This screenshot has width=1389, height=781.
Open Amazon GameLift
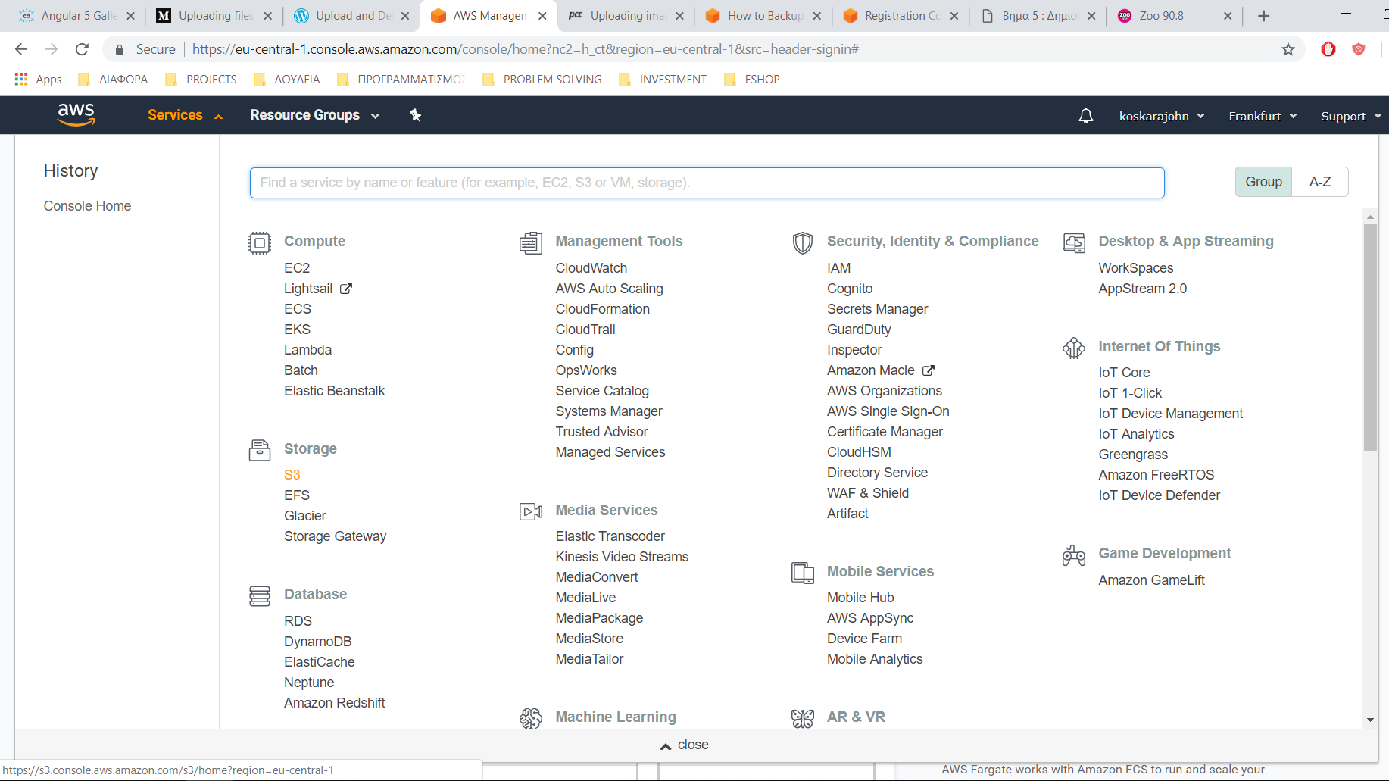click(1151, 580)
